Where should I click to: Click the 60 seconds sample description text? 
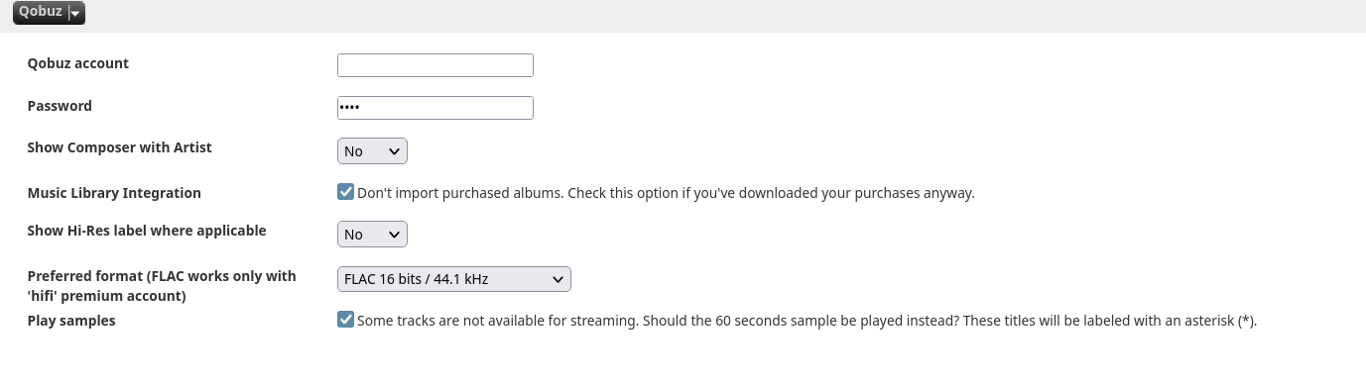(x=807, y=321)
